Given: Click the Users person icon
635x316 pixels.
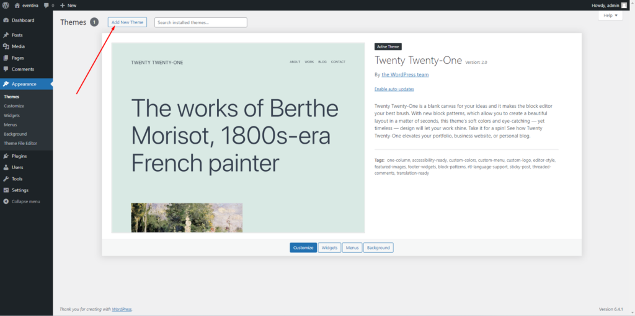Looking at the screenshot, I should point(6,167).
